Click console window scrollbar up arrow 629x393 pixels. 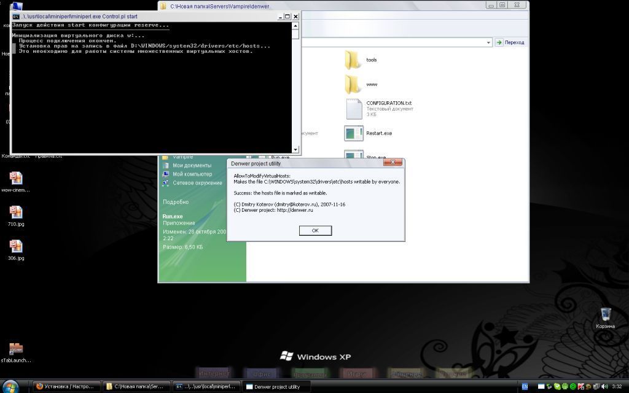295,26
